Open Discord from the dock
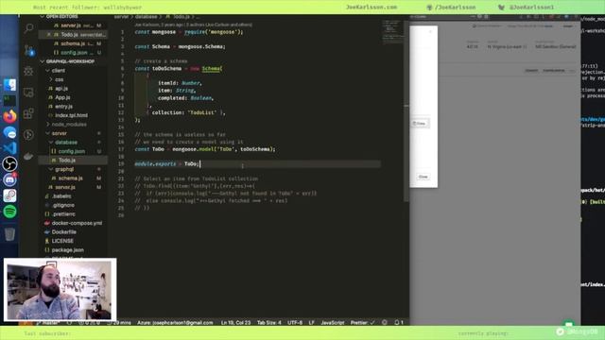This screenshot has width=605, height=340. pyautogui.click(x=9, y=179)
